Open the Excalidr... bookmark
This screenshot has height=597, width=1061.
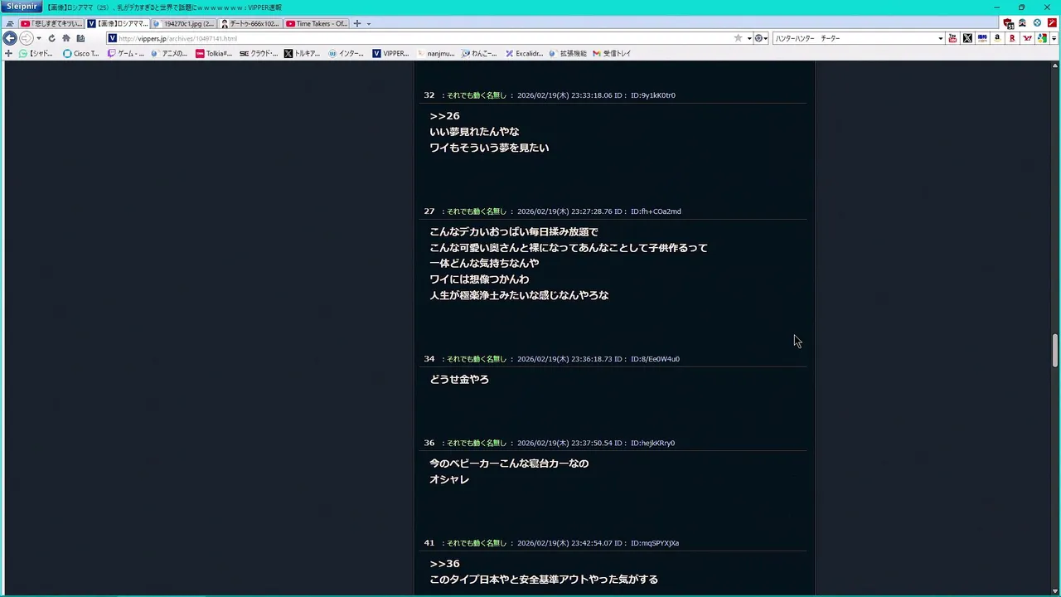click(524, 53)
